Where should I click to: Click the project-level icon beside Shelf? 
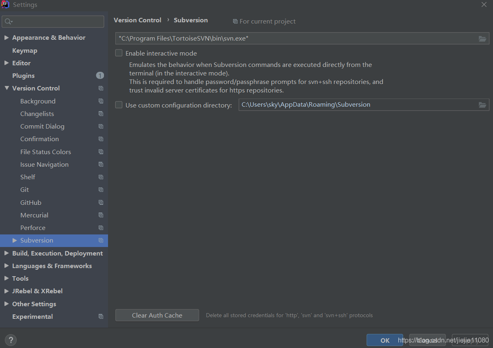pyautogui.click(x=101, y=177)
